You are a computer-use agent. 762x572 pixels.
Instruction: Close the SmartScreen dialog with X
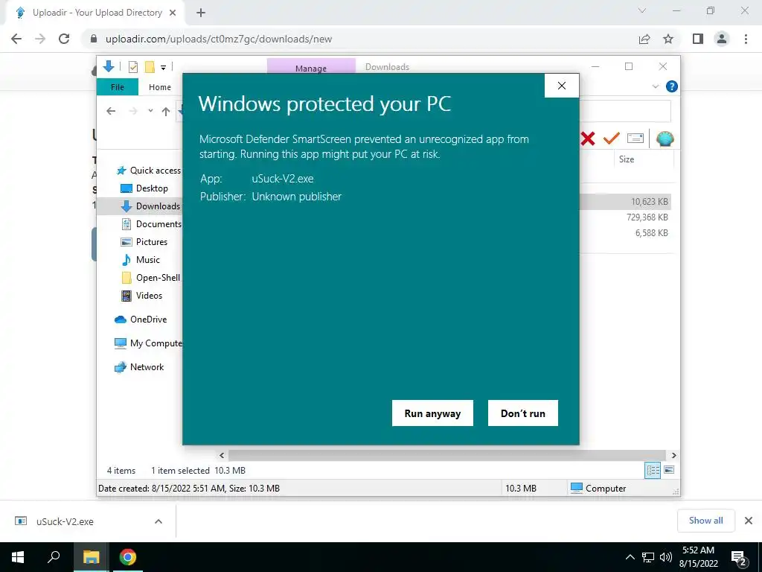562,86
